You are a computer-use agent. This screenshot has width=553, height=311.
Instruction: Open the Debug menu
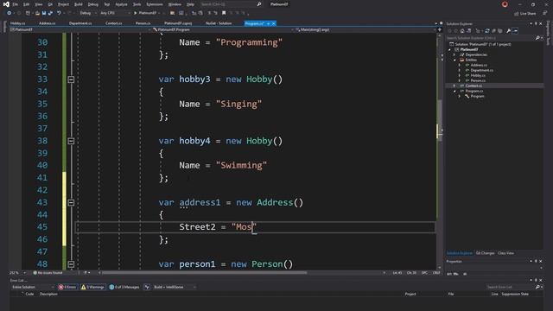(93, 4)
